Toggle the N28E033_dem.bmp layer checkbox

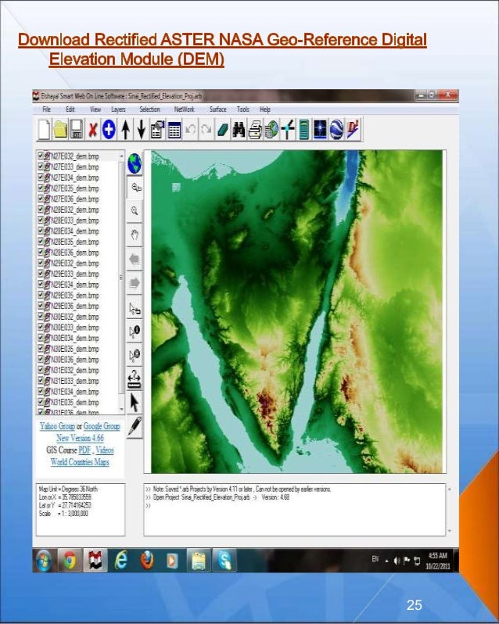(41, 221)
